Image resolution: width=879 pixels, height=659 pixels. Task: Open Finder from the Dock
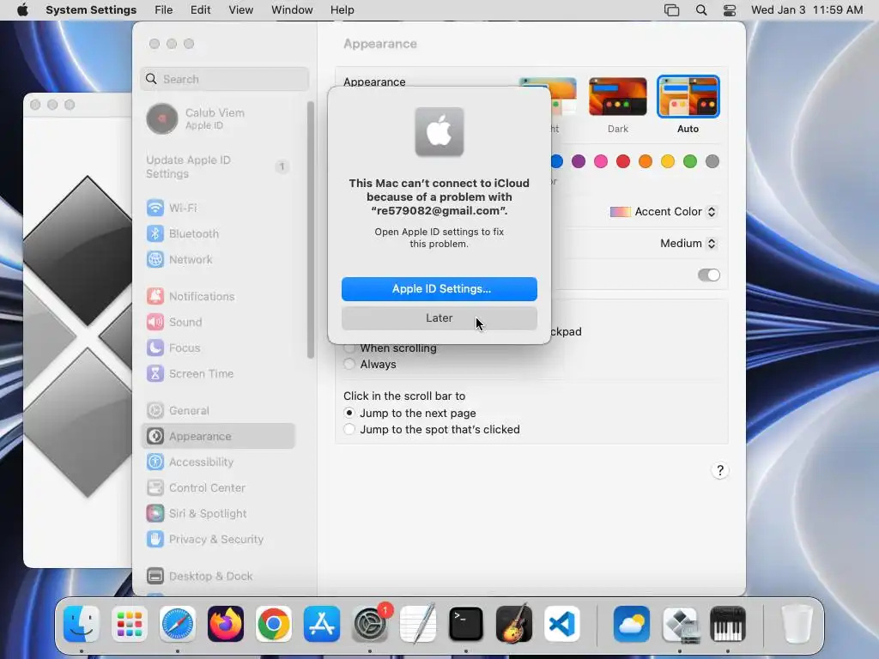tap(82, 624)
